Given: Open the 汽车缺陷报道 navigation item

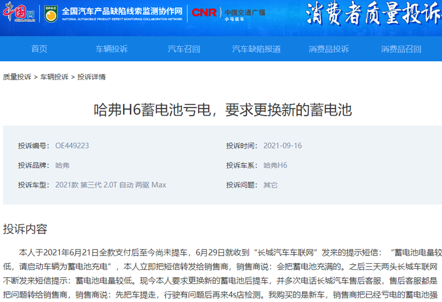Looking at the screenshot, I should click(256, 49).
